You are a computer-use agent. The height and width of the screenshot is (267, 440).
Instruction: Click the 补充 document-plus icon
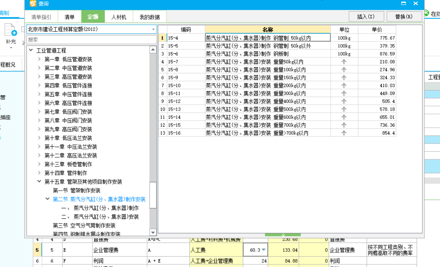point(11,30)
